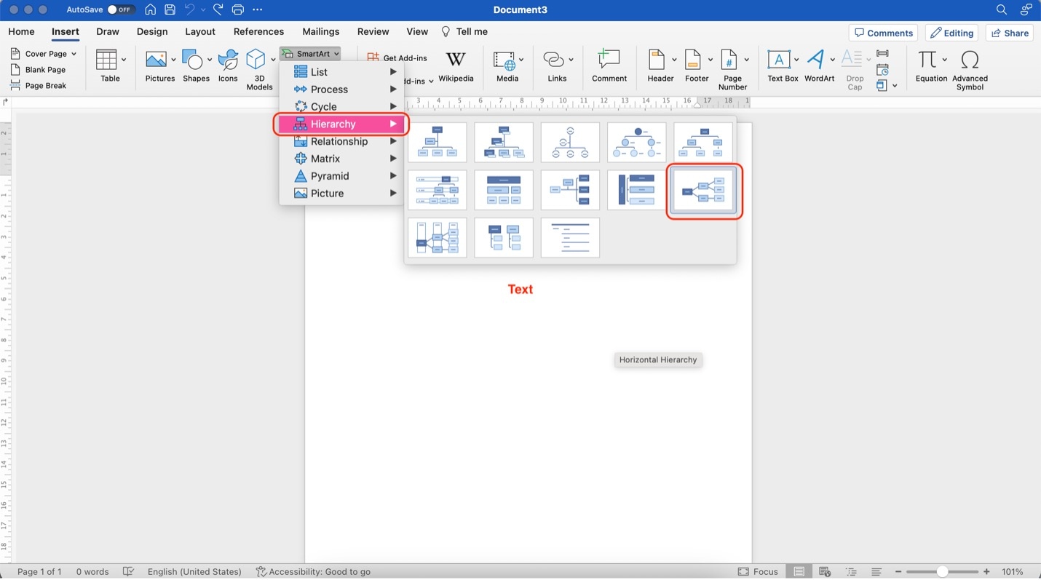
Task: Click the Print Layout view icon
Action: pos(799,572)
